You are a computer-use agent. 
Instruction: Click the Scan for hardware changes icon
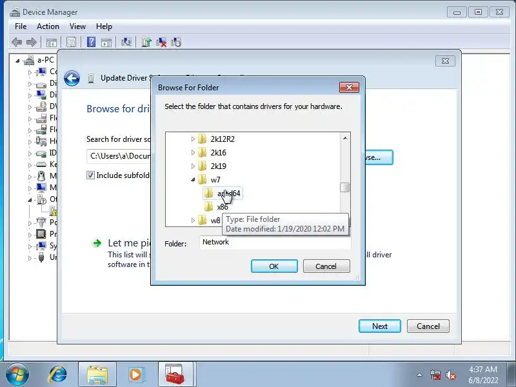click(126, 42)
